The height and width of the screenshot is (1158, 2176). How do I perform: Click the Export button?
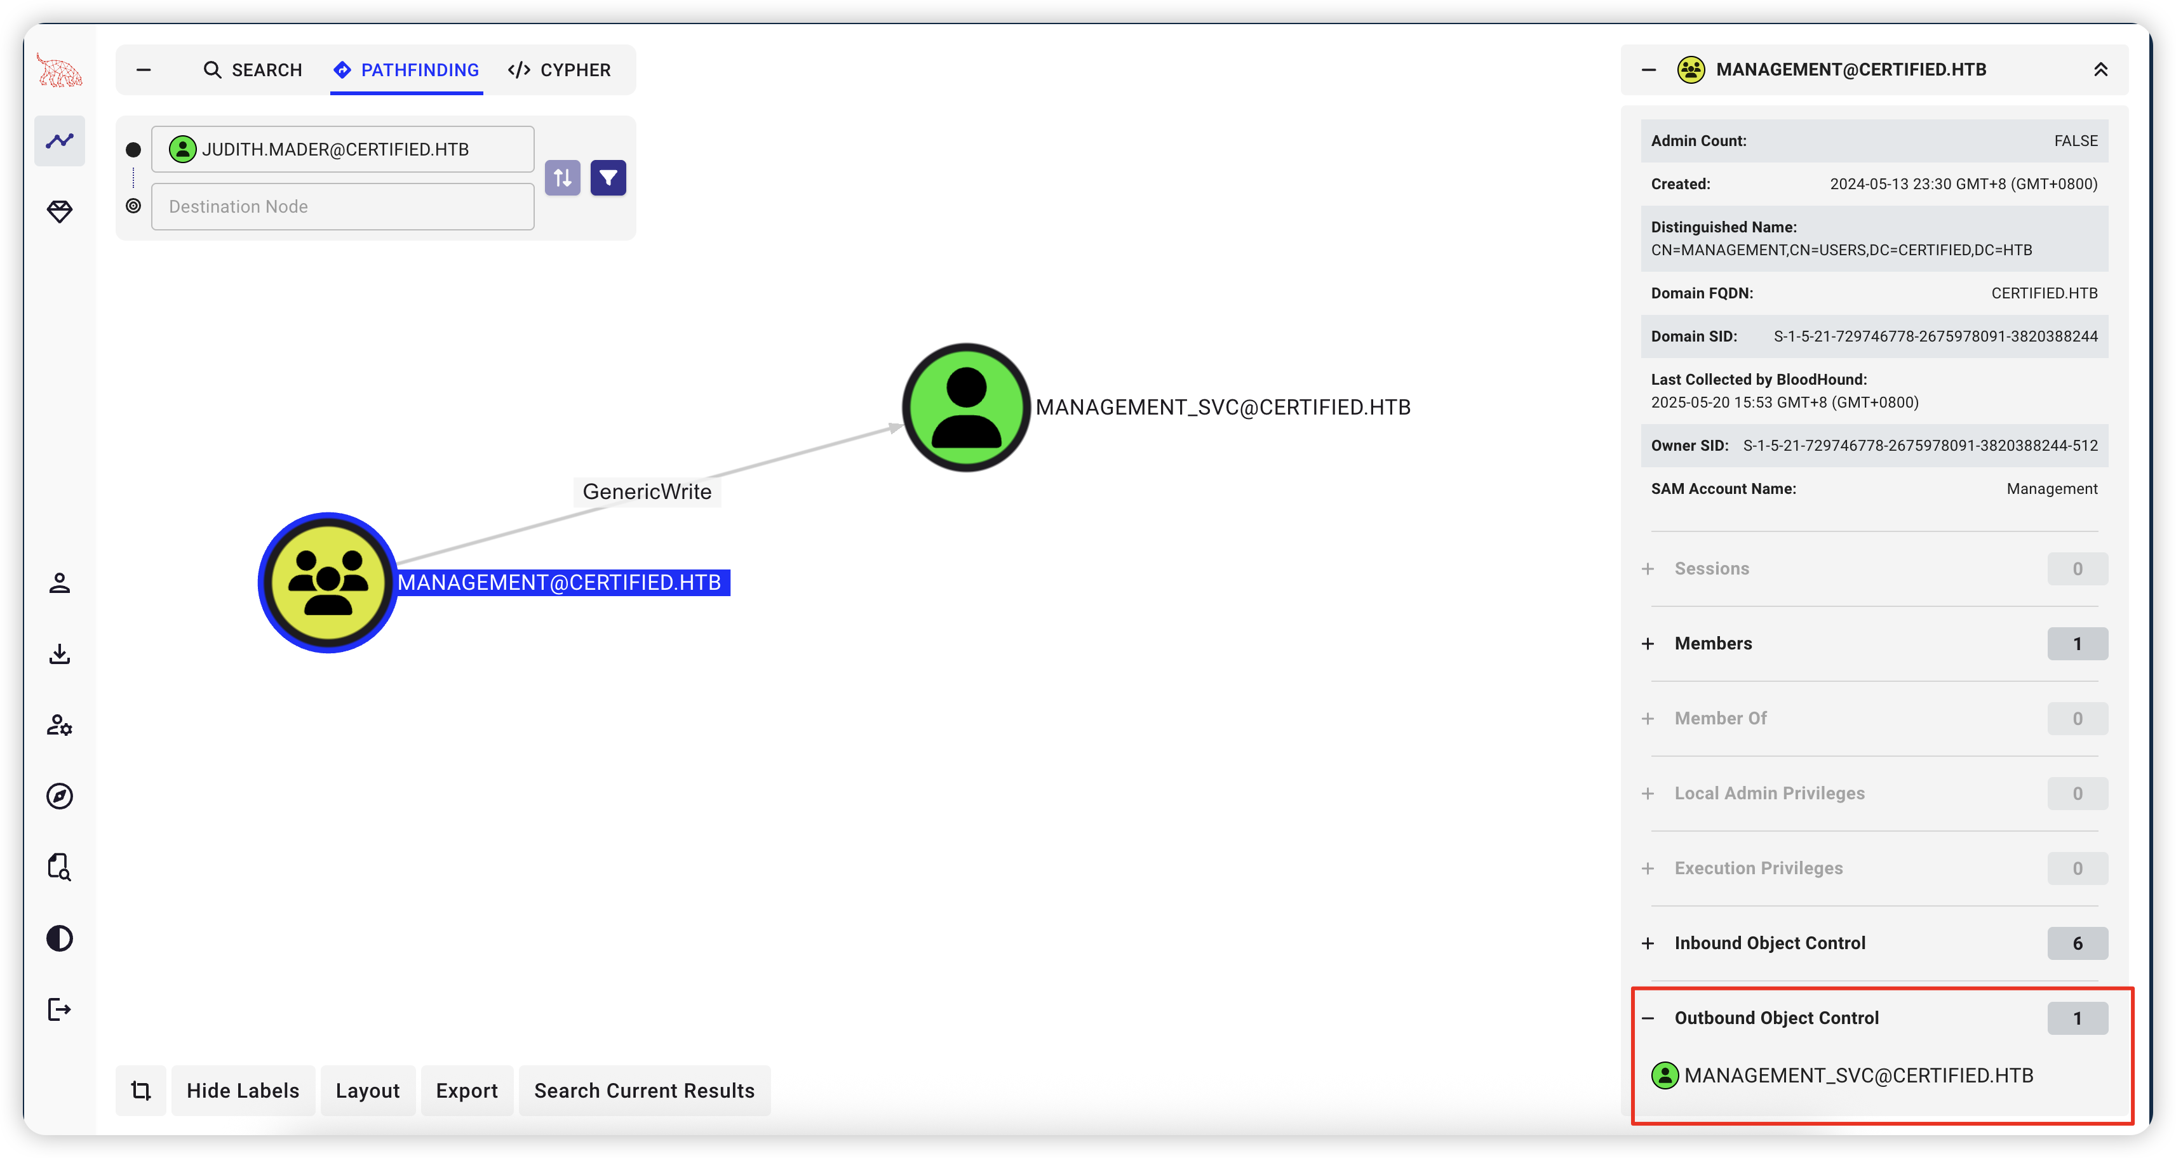466,1091
